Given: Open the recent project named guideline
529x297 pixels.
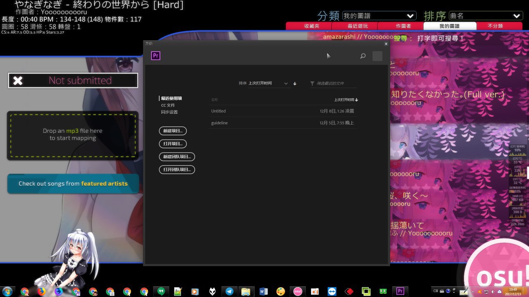Looking at the screenshot, I should (219, 123).
